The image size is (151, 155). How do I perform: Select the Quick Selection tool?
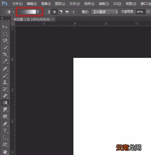[5, 47]
